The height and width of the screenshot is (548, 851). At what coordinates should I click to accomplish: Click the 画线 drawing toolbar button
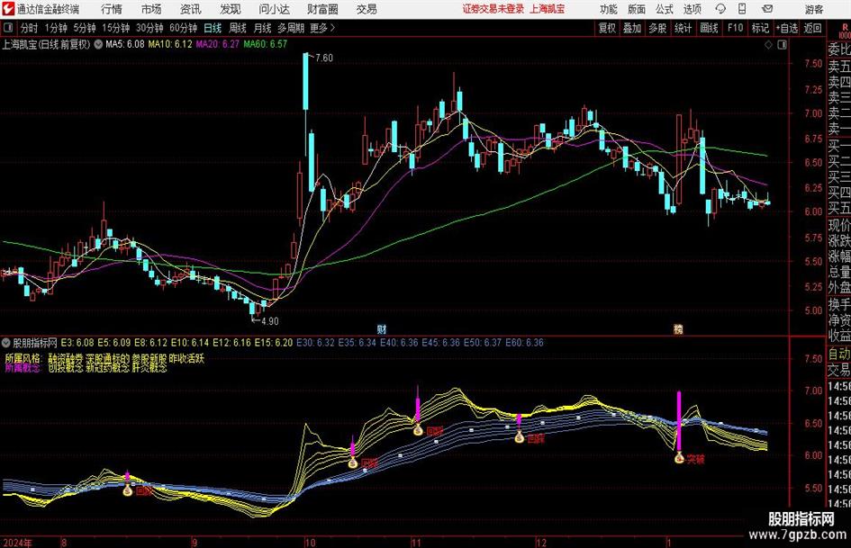click(x=709, y=28)
